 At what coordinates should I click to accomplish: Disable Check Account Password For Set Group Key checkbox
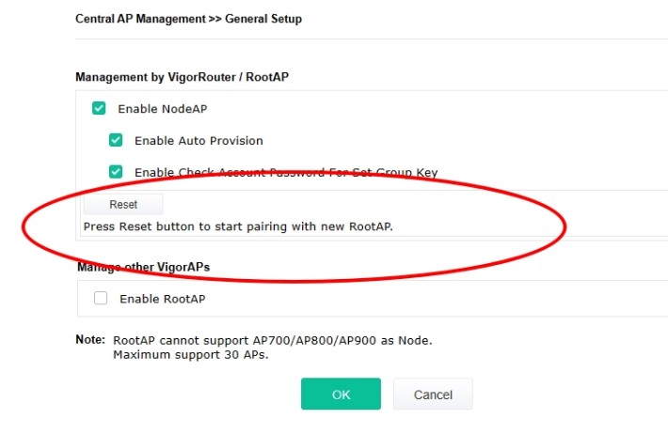click(116, 172)
